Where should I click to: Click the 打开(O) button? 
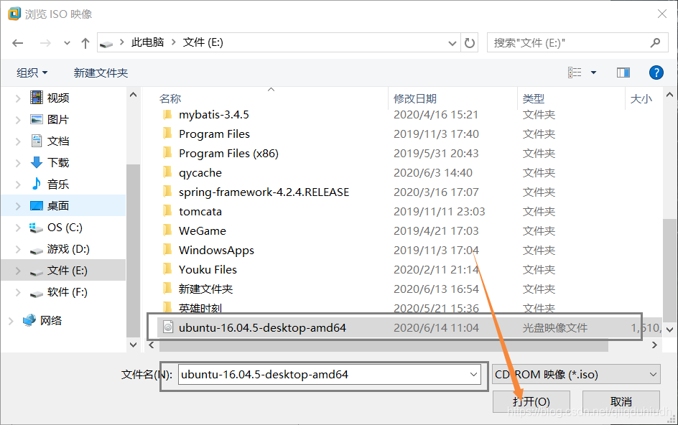tap(531, 401)
